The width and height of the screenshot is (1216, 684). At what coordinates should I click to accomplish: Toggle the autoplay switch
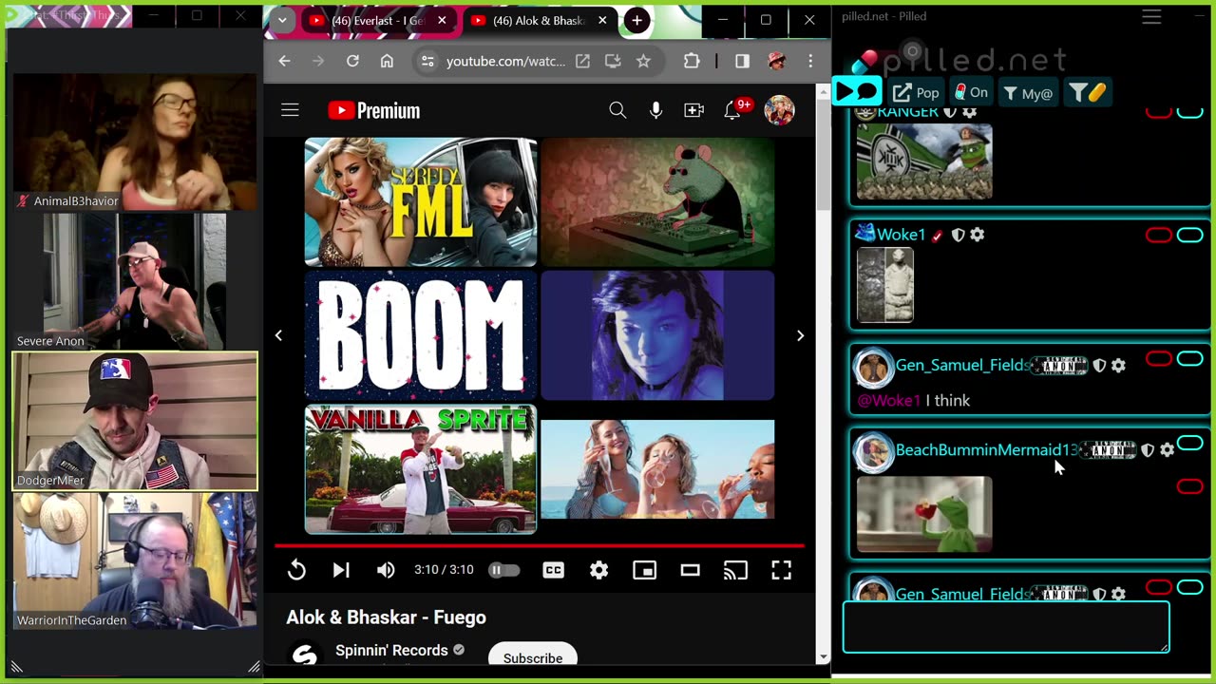503,570
